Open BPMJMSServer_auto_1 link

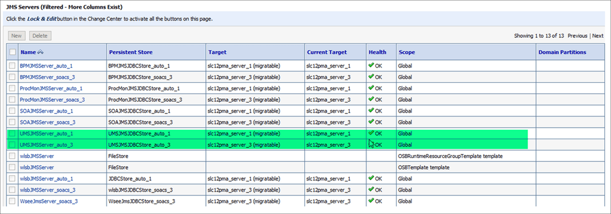(46, 66)
